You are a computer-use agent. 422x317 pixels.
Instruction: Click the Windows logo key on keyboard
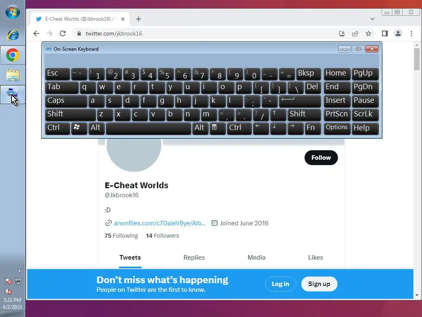(x=79, y=128)
